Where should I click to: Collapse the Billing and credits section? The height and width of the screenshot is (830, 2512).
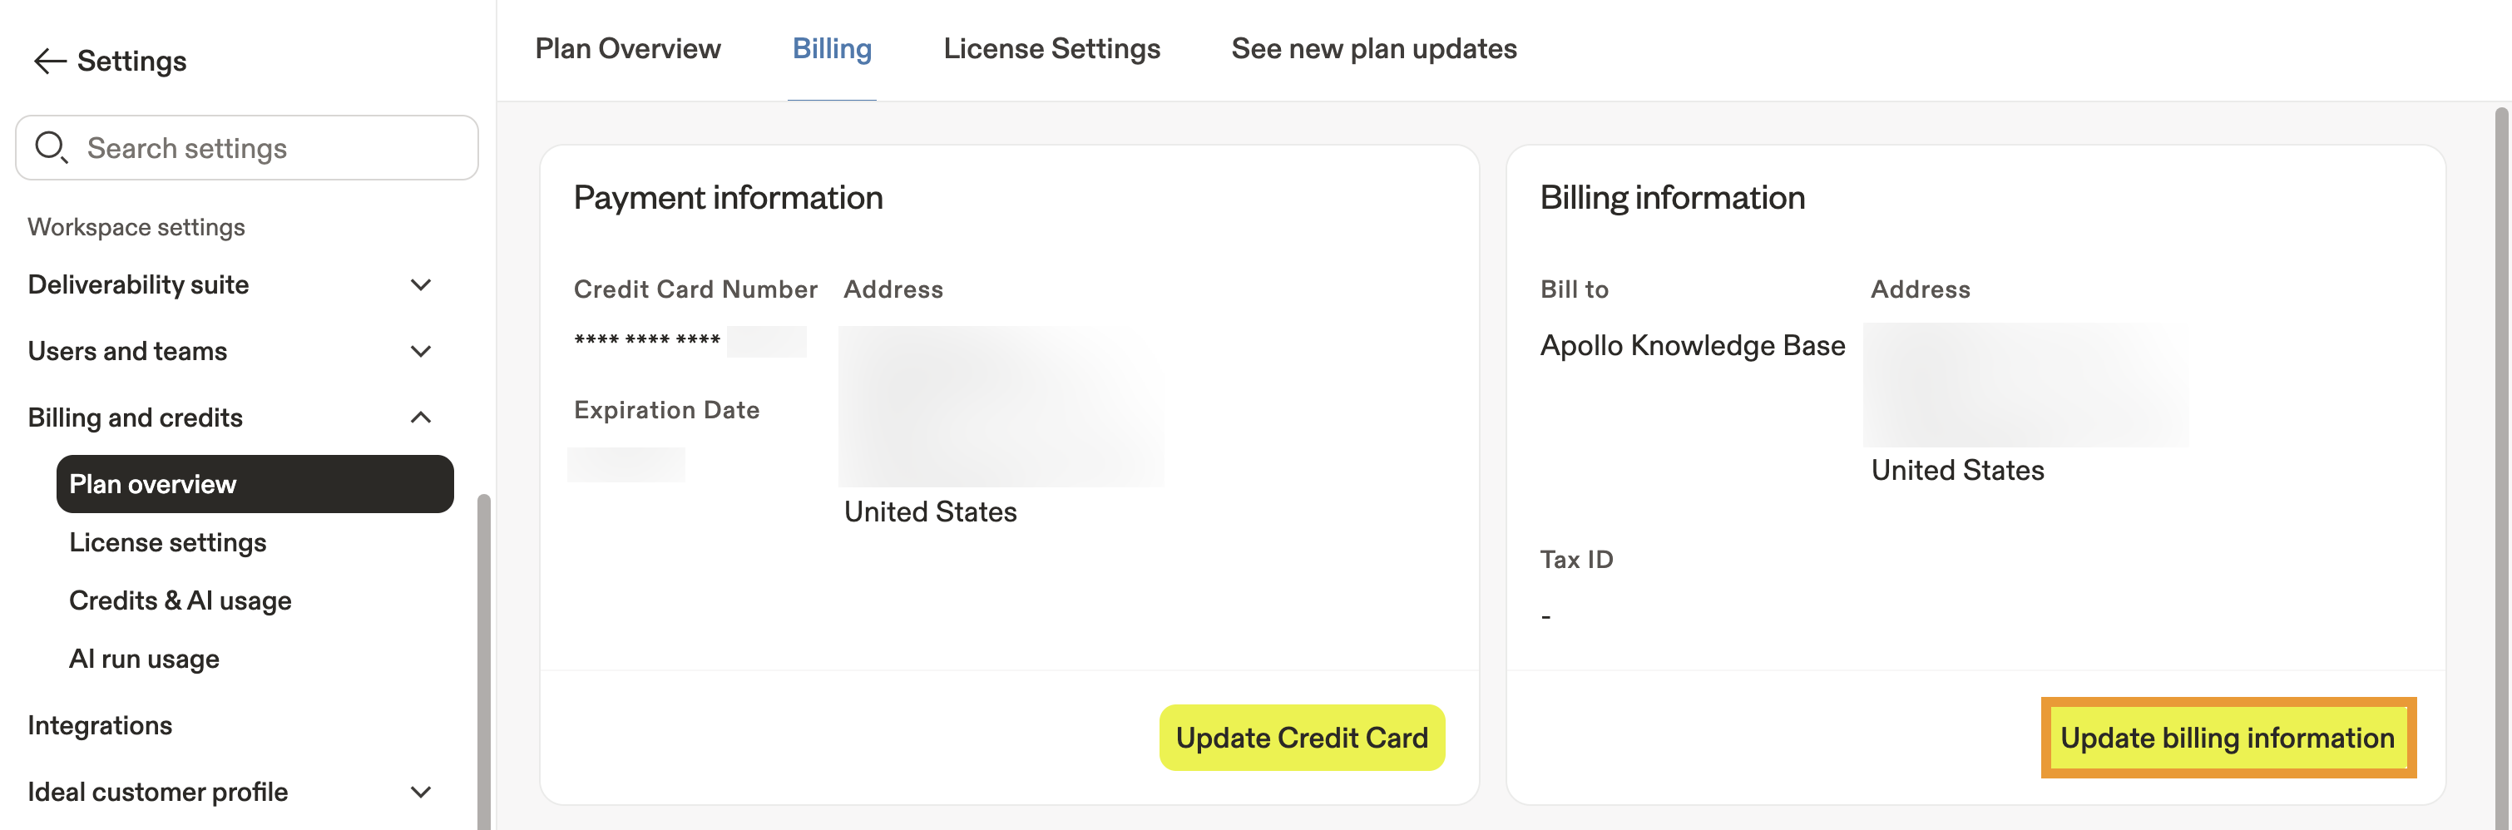pyautogui.click(x=420, y=417)
